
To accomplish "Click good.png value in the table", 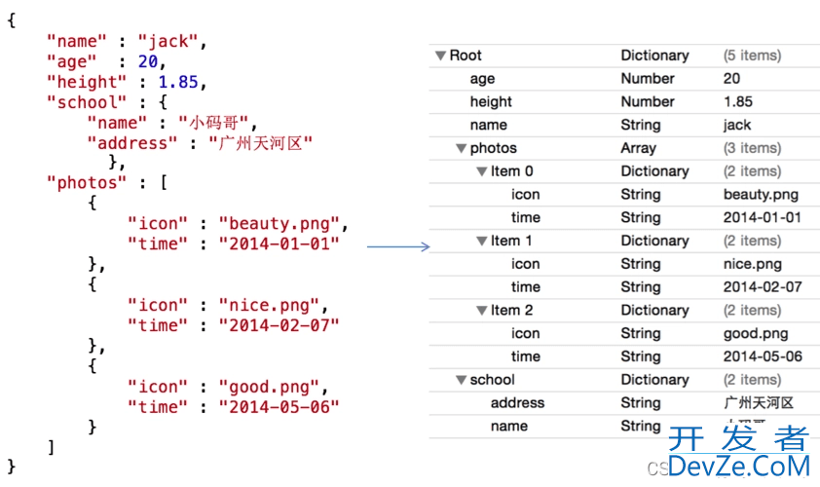I will pyautogui.click(x=756, y=334).
